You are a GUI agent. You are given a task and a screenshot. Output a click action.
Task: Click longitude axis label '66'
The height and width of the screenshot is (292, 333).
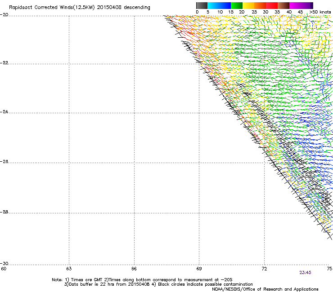(x=134, y=269)
